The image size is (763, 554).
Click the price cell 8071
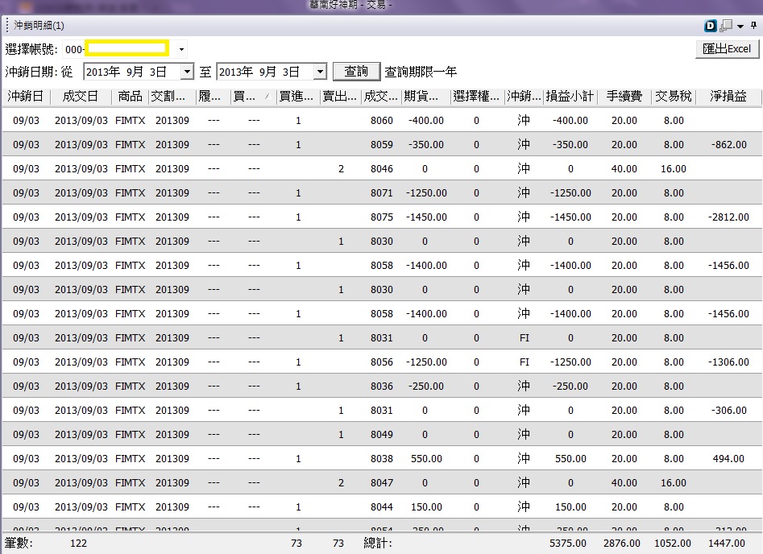coord(382,193)
